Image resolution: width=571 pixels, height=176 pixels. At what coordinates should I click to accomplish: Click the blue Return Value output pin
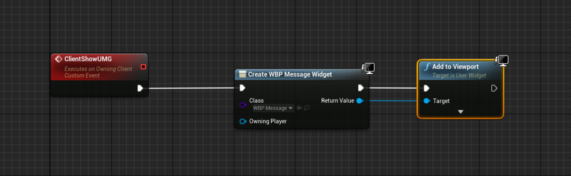360,101
